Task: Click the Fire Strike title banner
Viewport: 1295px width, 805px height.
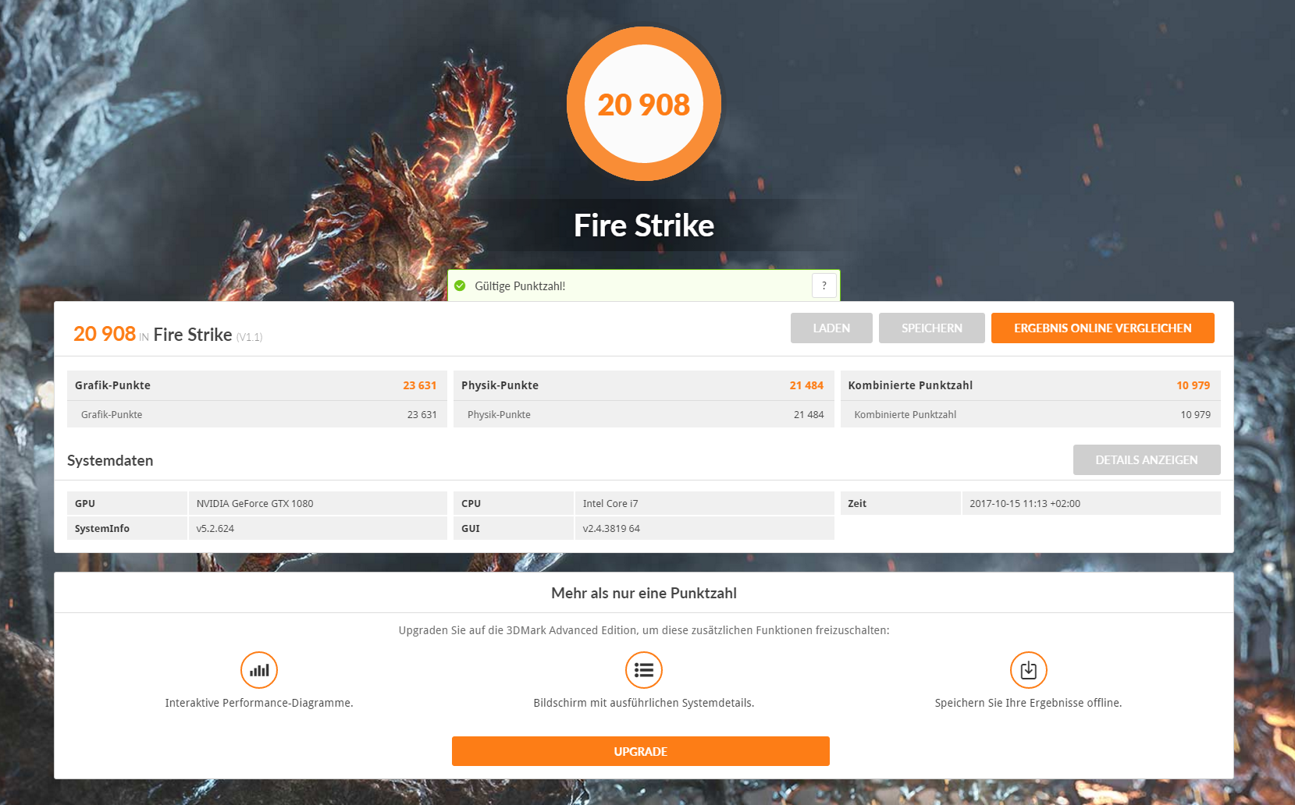Action: coord(644,225)
